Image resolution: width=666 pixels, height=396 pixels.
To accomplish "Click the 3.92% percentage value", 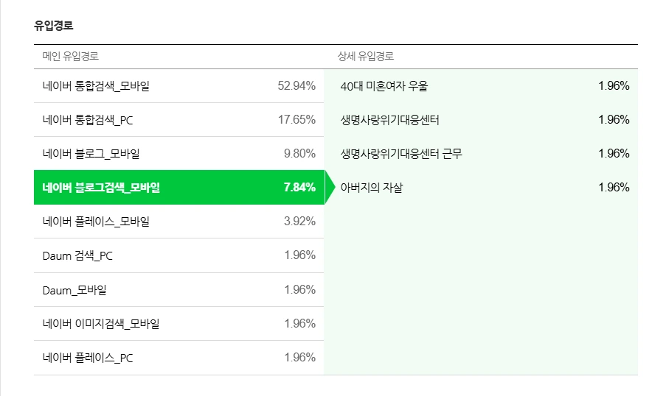I will (x=299, y=222).
